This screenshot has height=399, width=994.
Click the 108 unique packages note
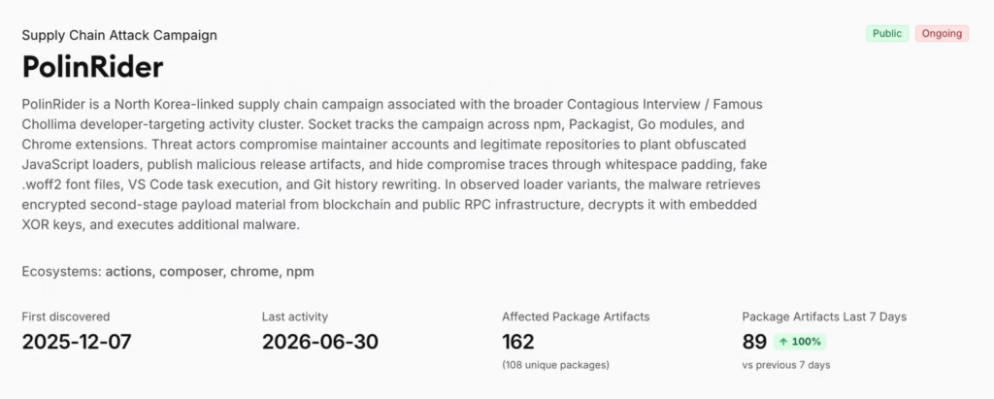click(555, 365)
